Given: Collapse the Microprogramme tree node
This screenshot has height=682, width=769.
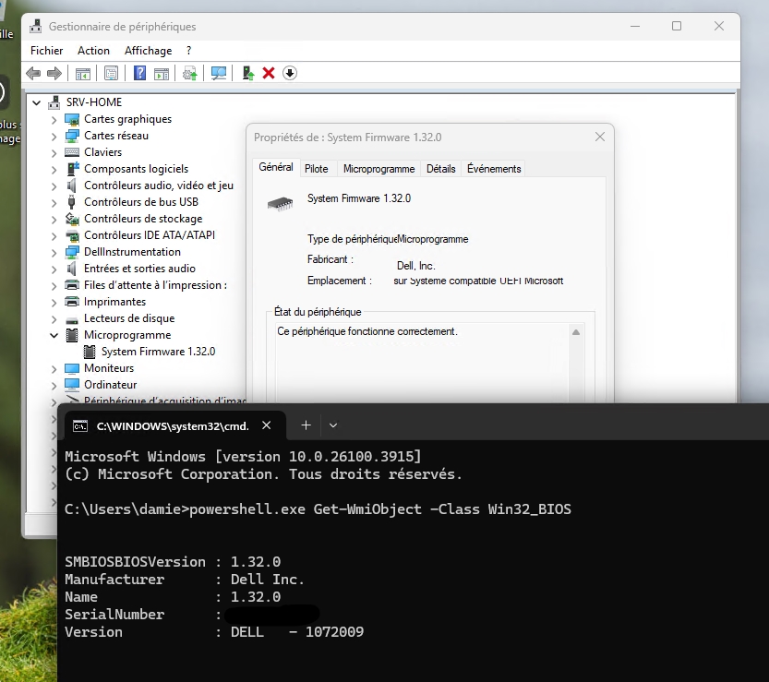Looking at the screenshot, I should 54,335.
